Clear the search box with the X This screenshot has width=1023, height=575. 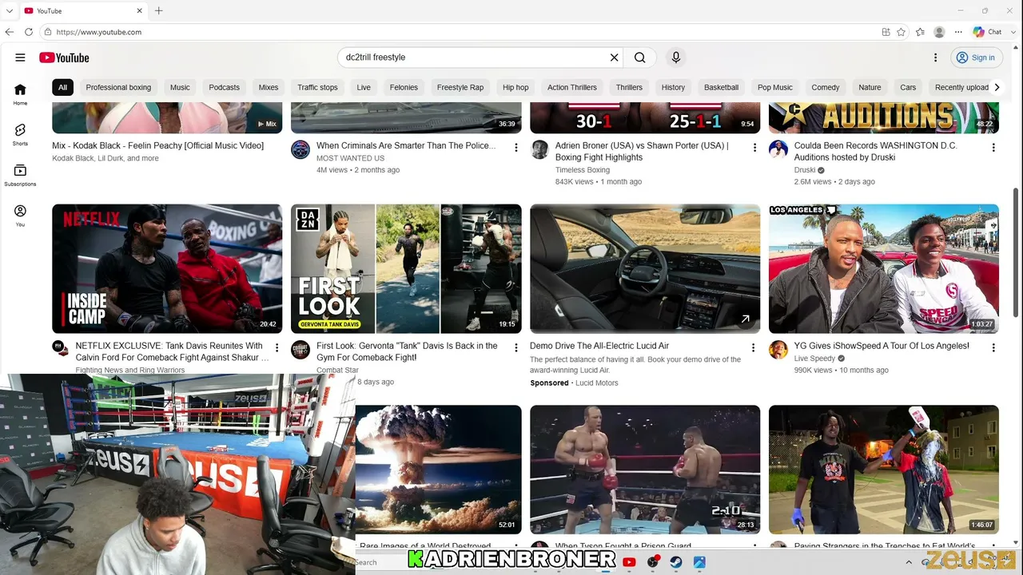pos(614,57)
